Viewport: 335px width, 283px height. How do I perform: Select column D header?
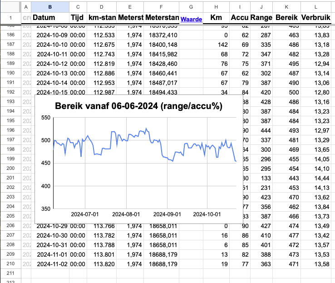(102, 7)
